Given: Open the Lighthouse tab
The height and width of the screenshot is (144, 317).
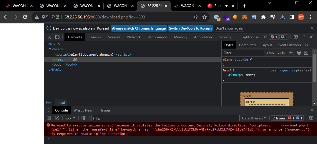Looking at the screenshot, I should coord(250,37).
